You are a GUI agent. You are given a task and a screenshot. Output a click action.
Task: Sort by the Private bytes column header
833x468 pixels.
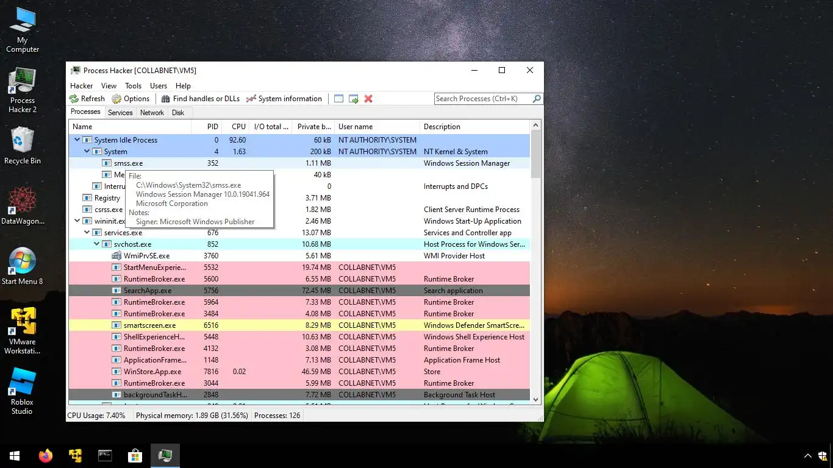click(x=313, y=127)
